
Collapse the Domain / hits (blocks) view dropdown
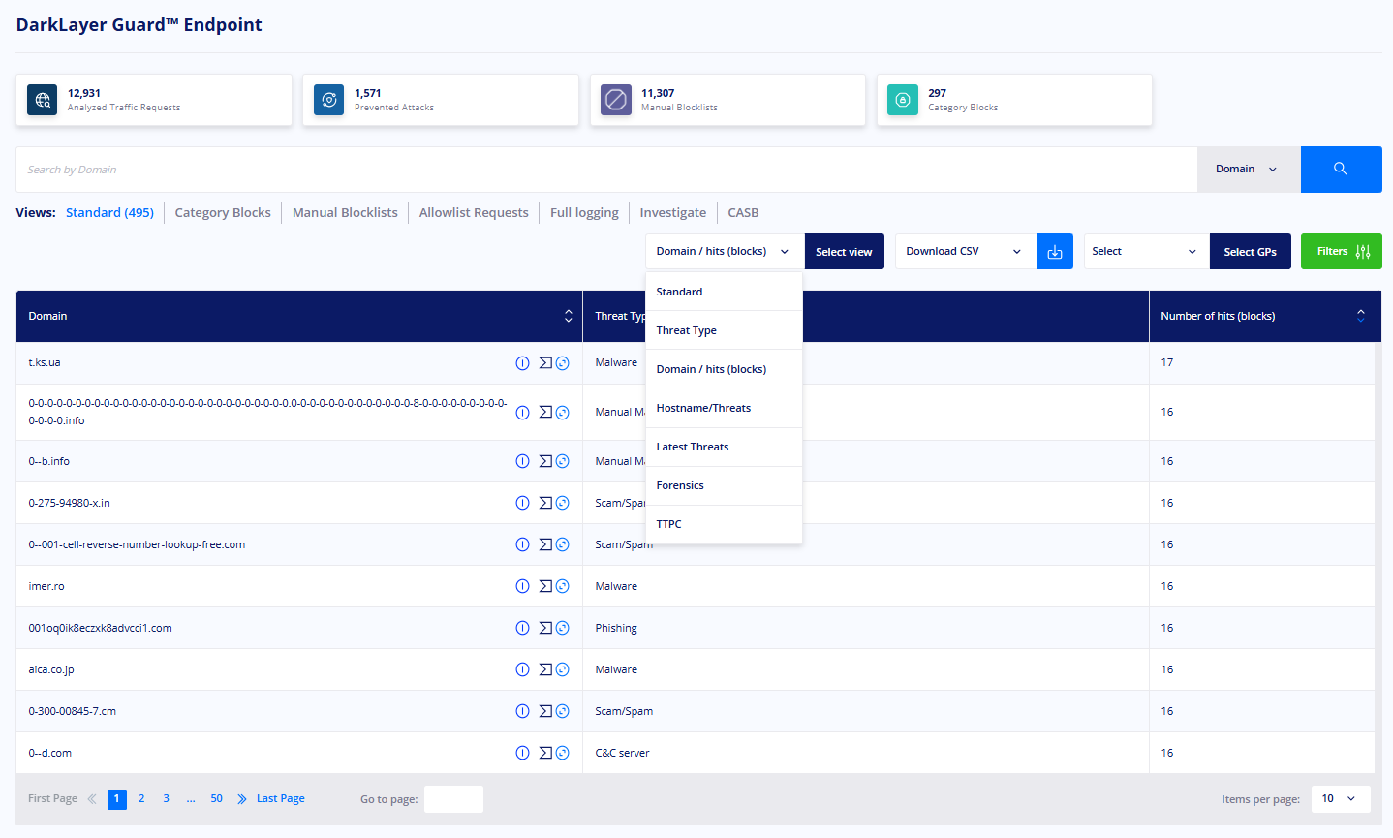pos(725,252)
